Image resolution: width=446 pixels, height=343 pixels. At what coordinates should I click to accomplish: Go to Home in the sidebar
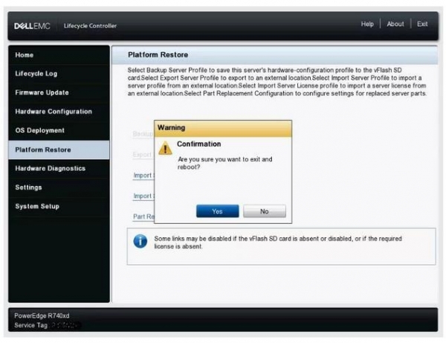pyautogui.click(x=59, y=55)
